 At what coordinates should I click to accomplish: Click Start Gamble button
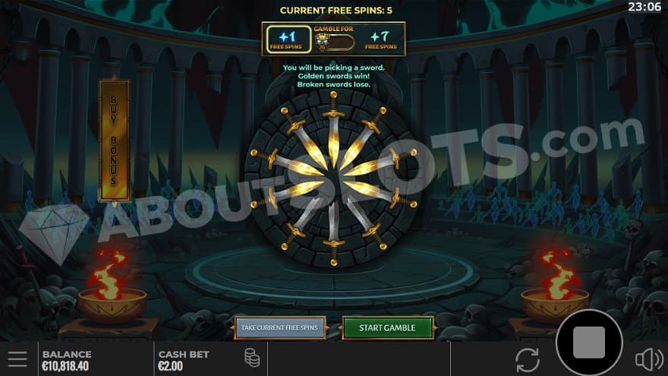[x=387, y=328]
